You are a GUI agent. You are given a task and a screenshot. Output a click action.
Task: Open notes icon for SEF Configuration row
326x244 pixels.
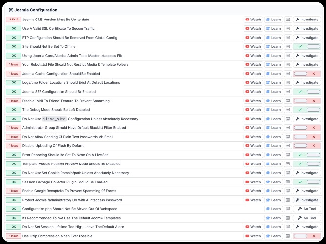(288, 92)
